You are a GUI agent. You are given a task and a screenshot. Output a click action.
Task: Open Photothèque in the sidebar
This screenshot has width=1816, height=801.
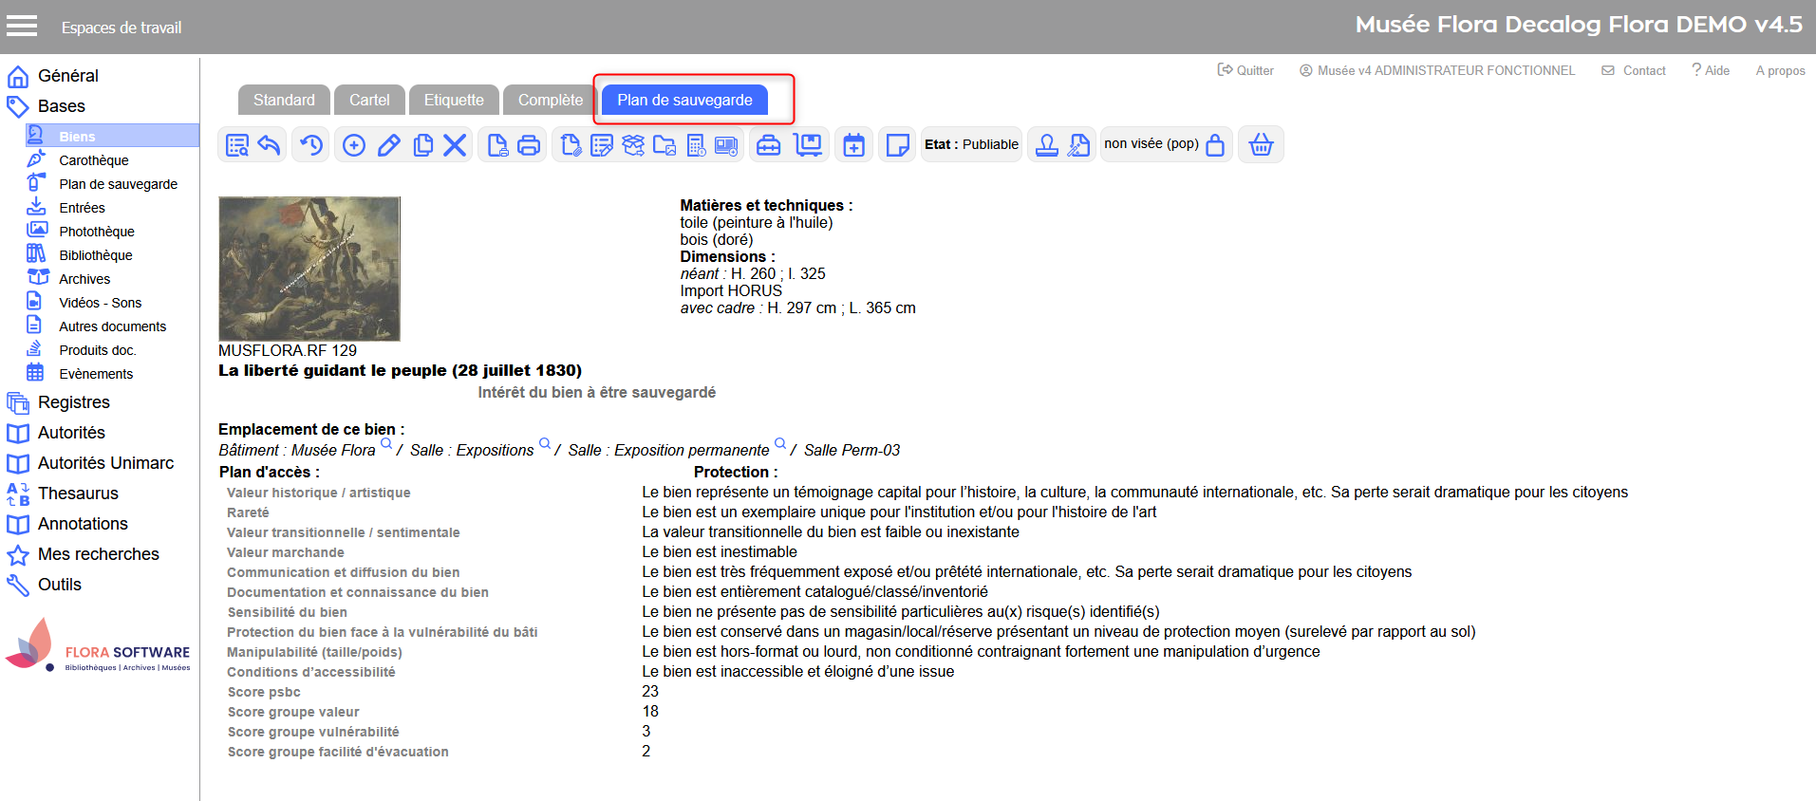coord(97,232)
